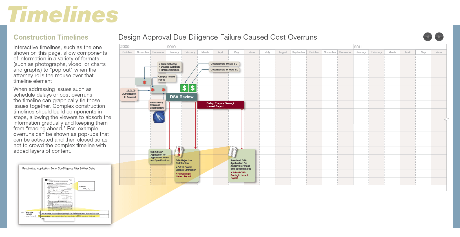Select the blue drafting compass icon
This screenshot has height=237, width=460.
[159, 117]
